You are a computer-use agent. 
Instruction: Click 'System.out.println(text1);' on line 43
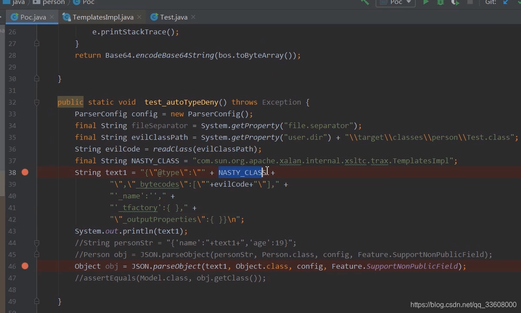point(131,231)
